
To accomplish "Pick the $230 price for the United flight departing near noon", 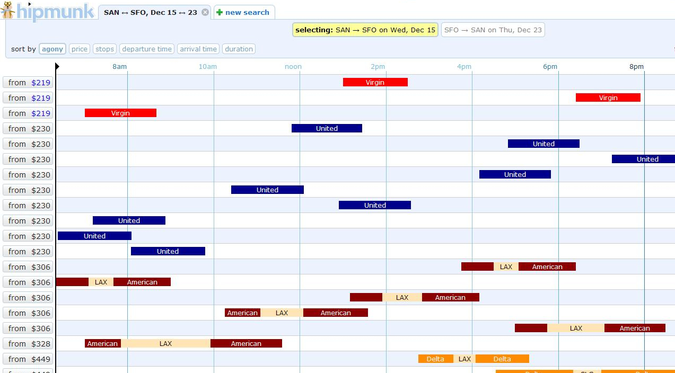I will pos(28,129).
